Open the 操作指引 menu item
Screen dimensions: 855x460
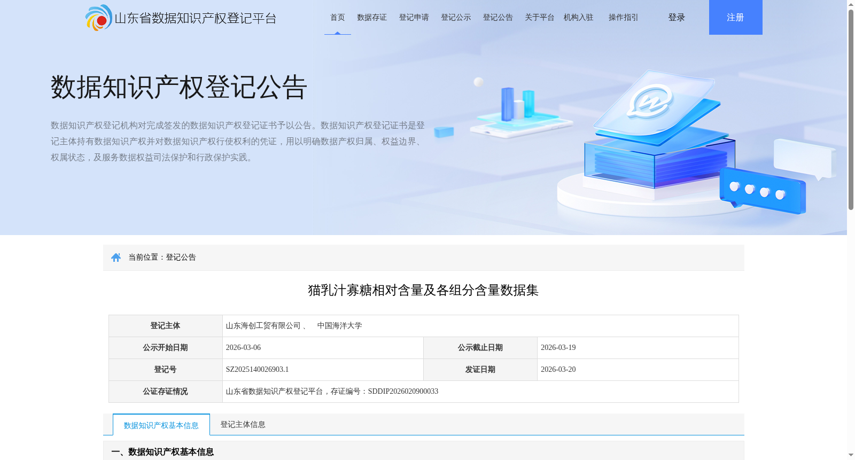[624, 18]
